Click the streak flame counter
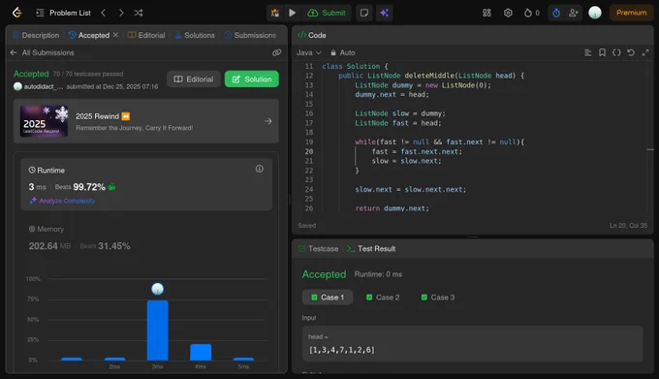 [532, 13]
